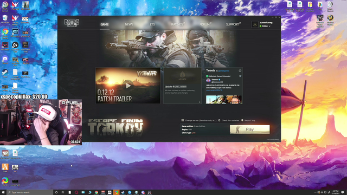The image size is (347, 195).
Task: Open Windows Start menu
Action: click(x=3, y=192)
